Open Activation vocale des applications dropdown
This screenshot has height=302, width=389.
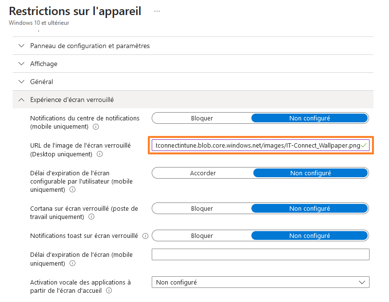coord(260,282)
